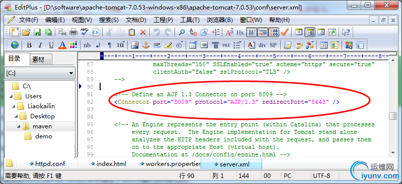Apply Italic with the I icon
The height and width of the screenshot is (184, 402).
40,46
